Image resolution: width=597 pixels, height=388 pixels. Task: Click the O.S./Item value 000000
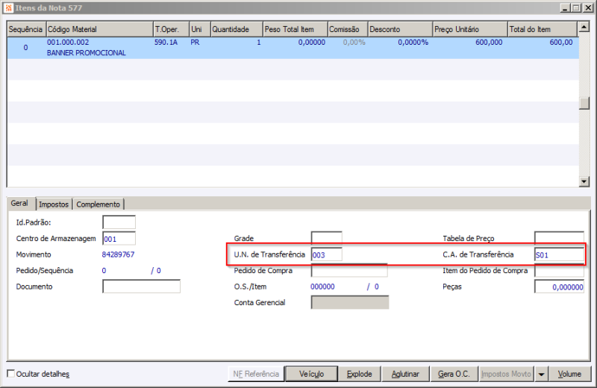(322, 287)
